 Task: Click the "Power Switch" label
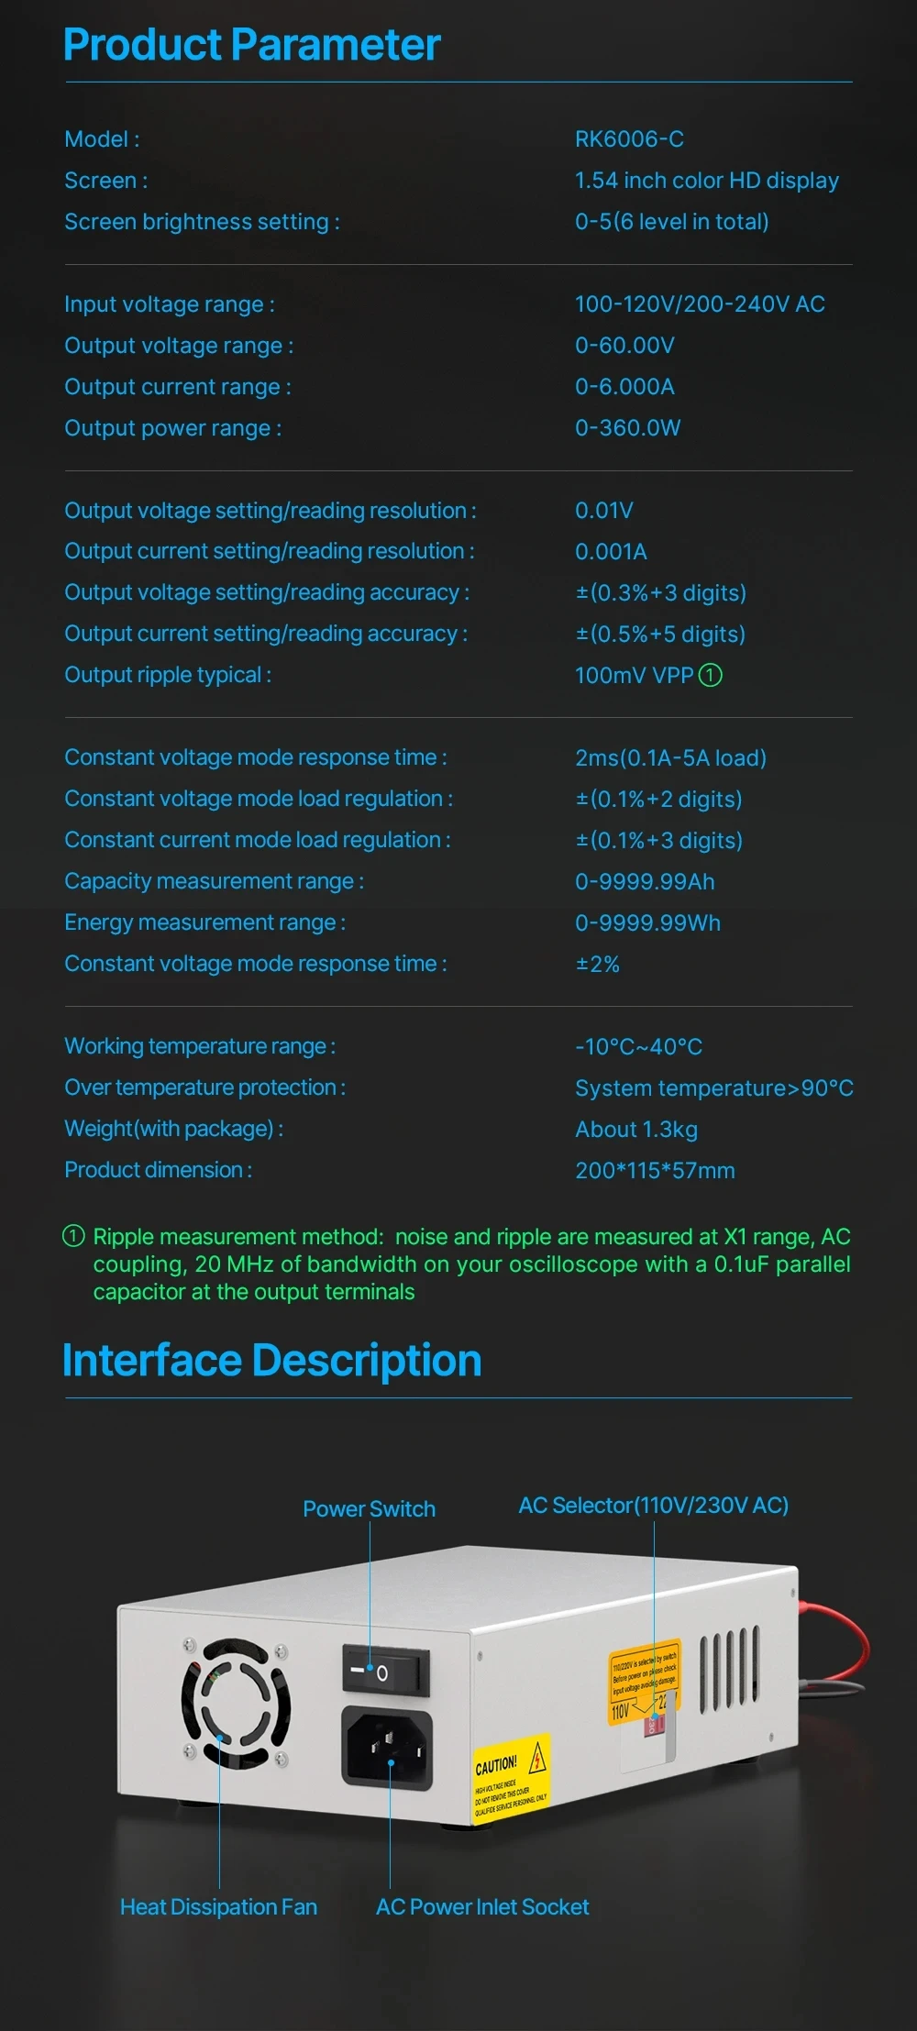[369, 1509]
